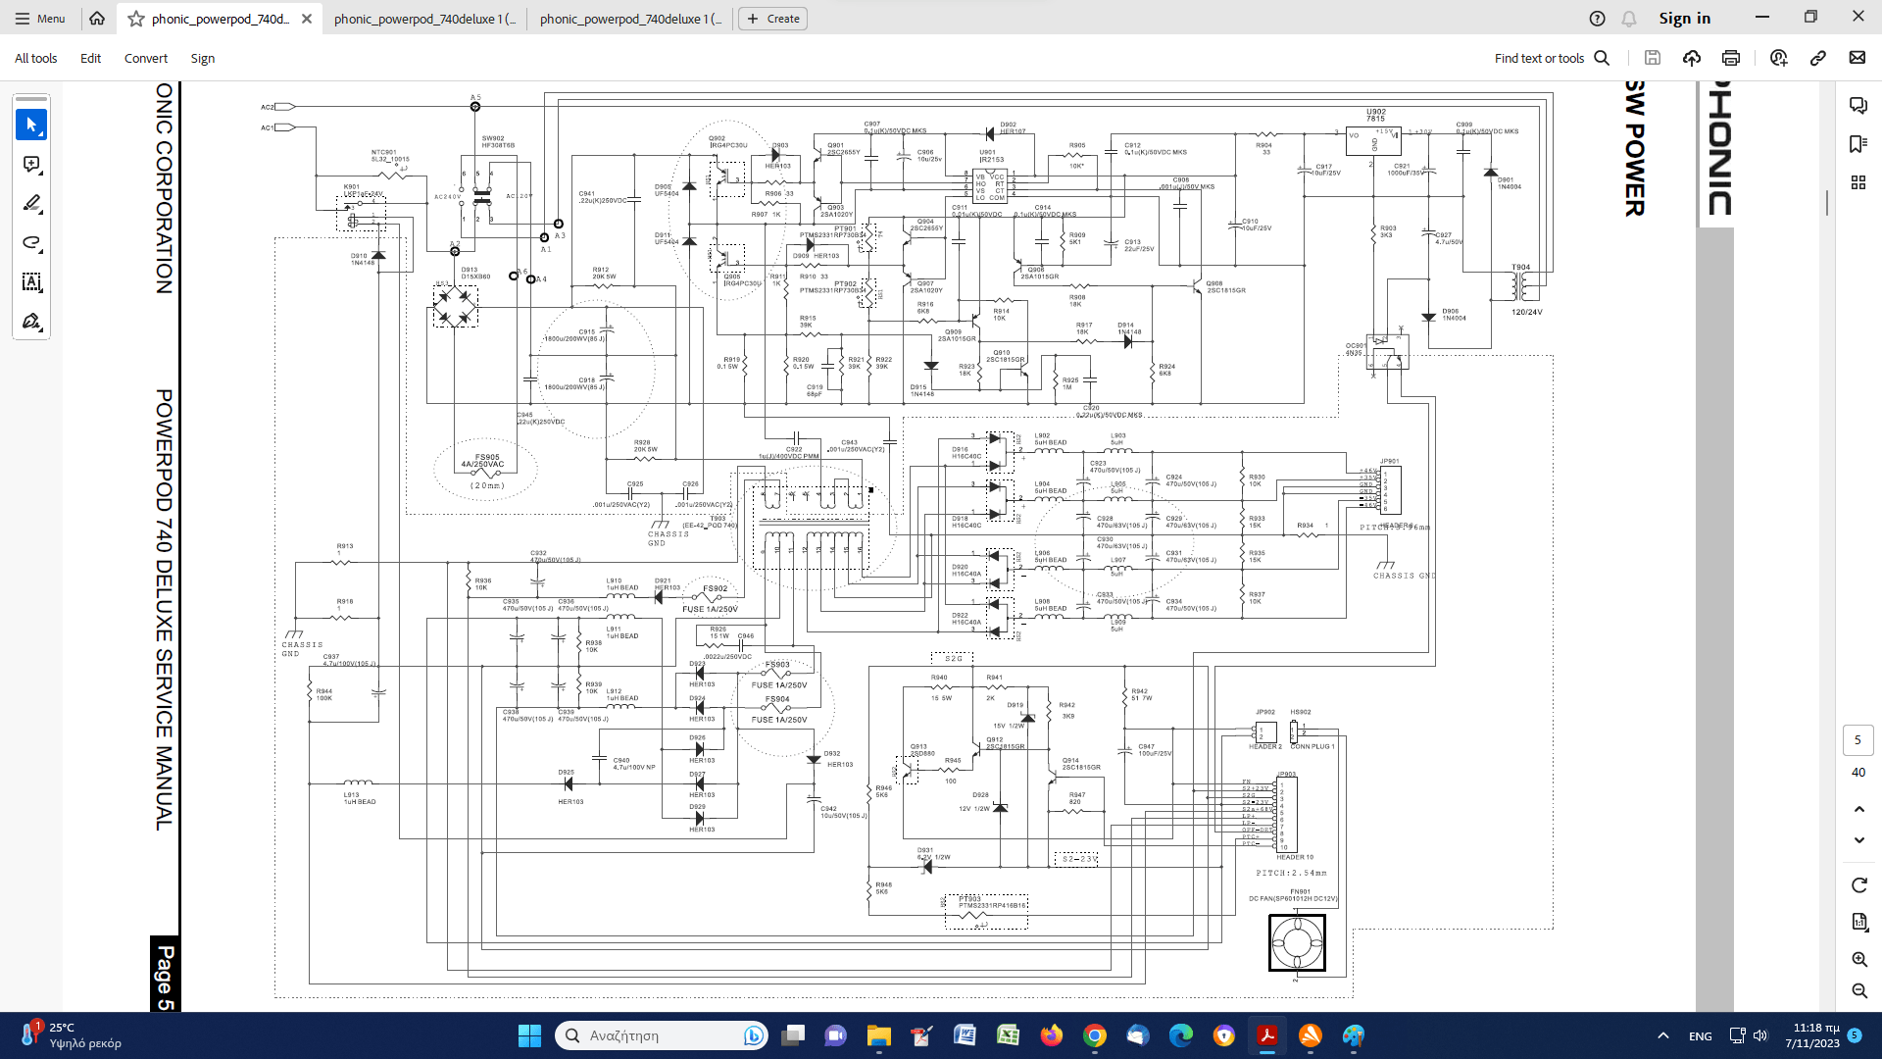
Task: Show hidden tray icons chevron
Action: [1663, 1035]
